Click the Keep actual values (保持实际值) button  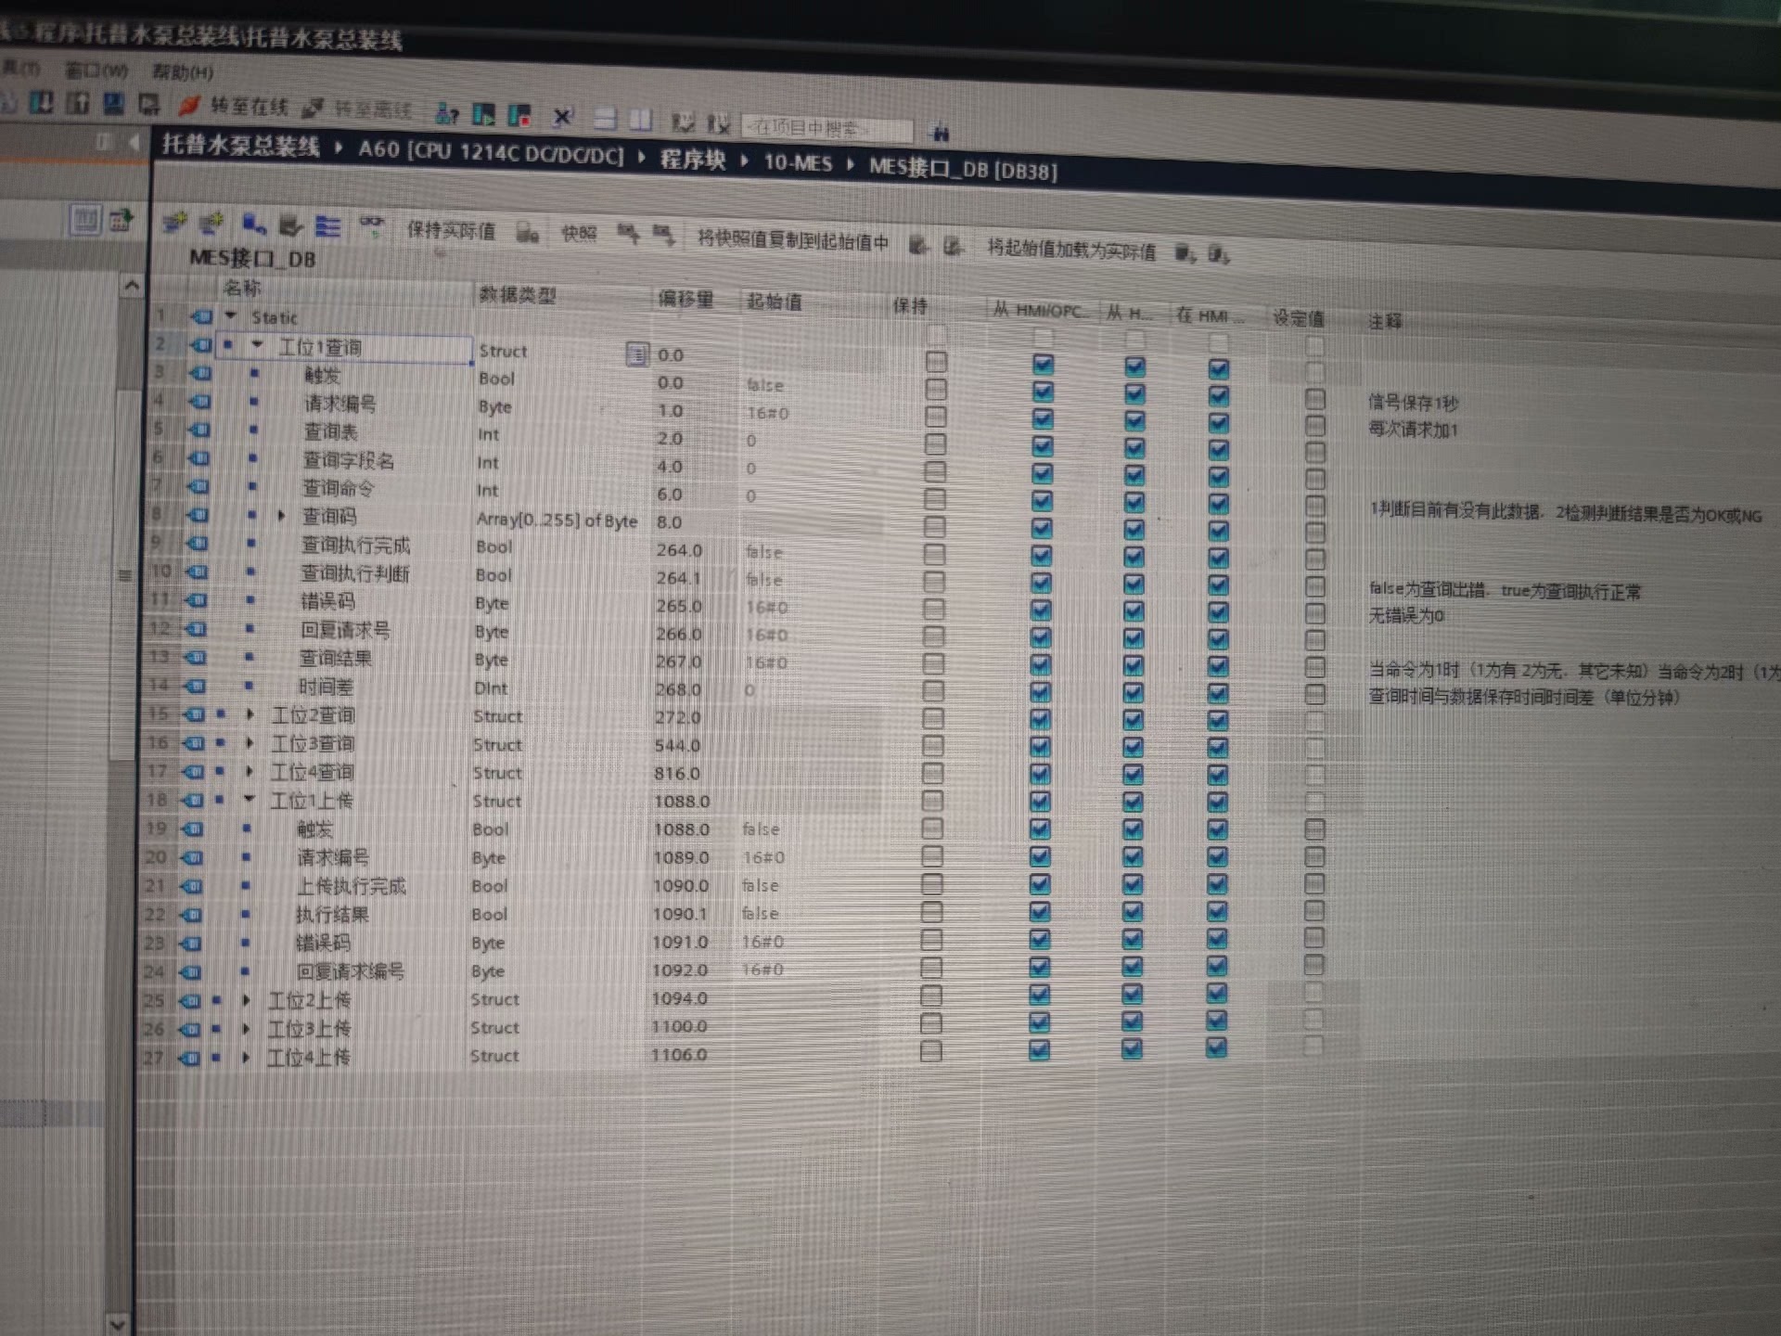click(451, 230)
